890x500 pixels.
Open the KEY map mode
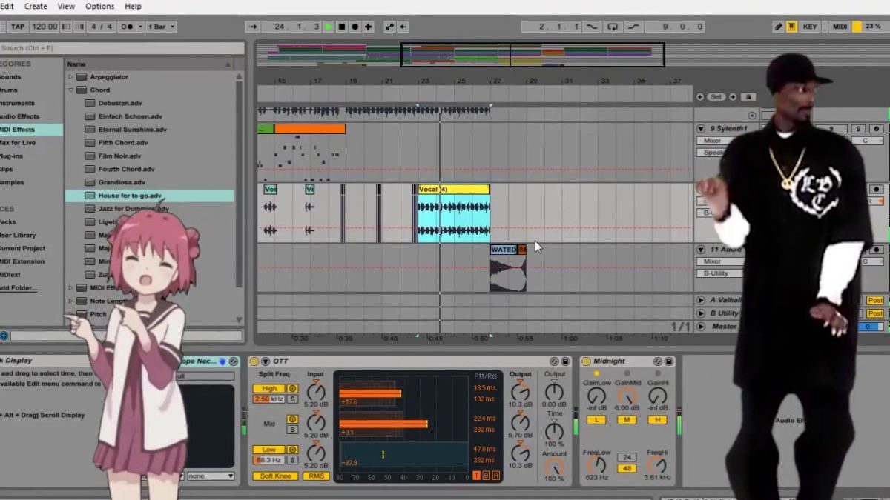click(810, 27)
